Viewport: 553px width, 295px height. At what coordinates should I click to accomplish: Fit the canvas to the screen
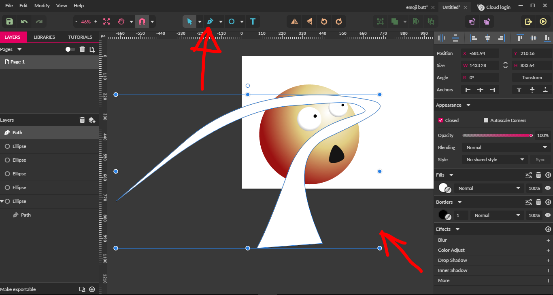106,21
